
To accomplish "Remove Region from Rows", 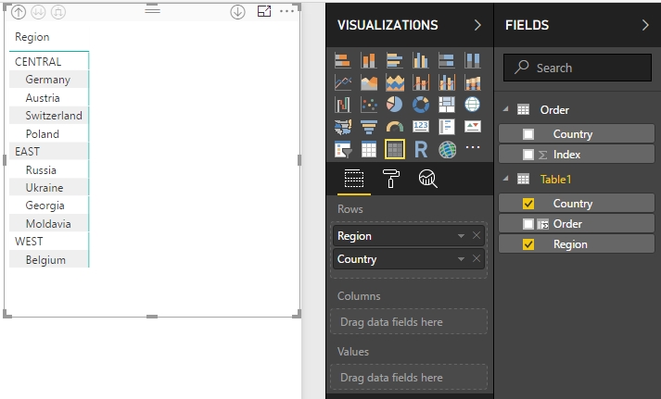I will (x=477, y=236).
